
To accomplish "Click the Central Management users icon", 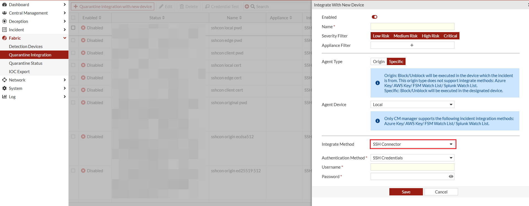I will [4, 13].
